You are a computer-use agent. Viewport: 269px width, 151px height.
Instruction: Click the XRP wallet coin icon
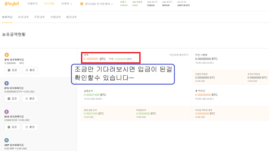click(6, 140)
